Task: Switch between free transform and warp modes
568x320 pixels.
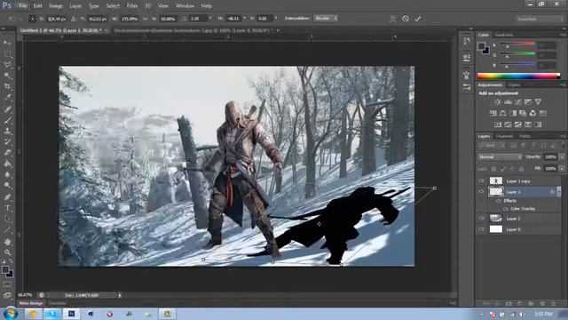Action: [392, 19]
